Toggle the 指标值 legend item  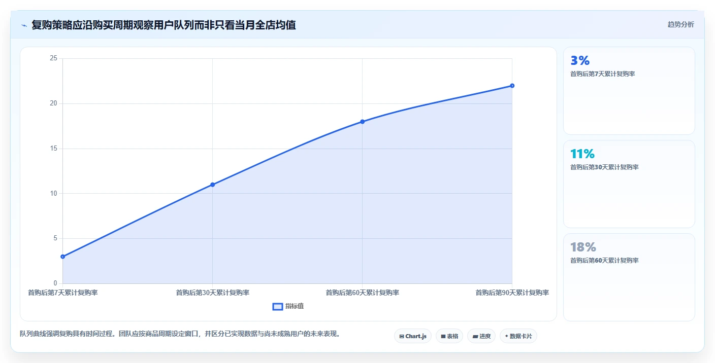click(x=288, y=306)
